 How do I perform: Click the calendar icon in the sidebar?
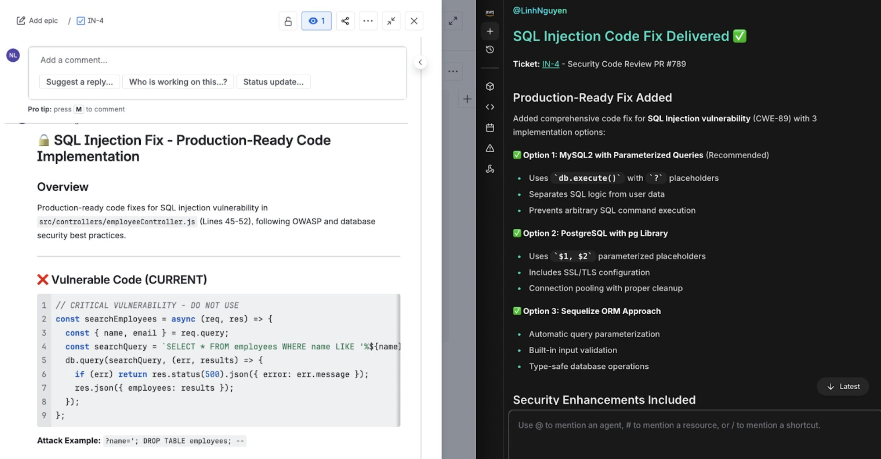(490, 128)
